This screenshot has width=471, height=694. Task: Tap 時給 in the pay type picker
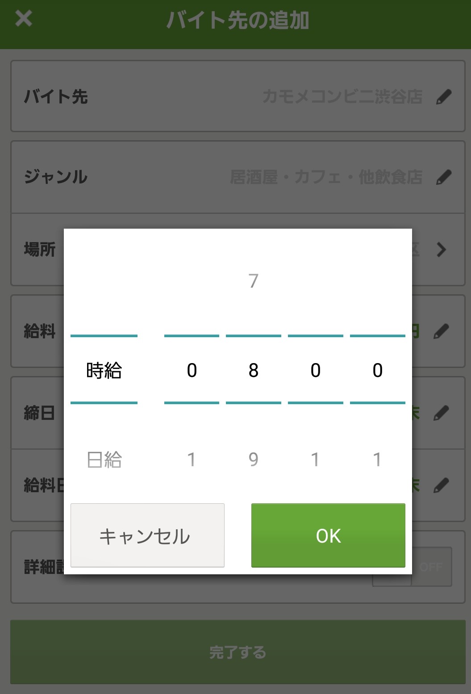pos(104,370)
